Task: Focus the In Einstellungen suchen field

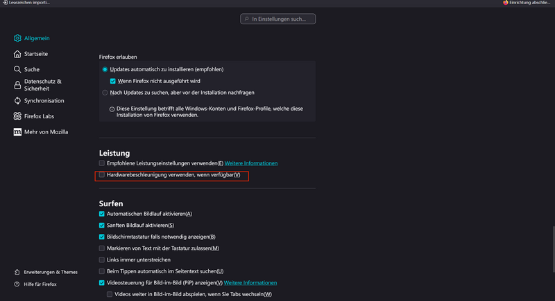Action: (x=278, y=19)
